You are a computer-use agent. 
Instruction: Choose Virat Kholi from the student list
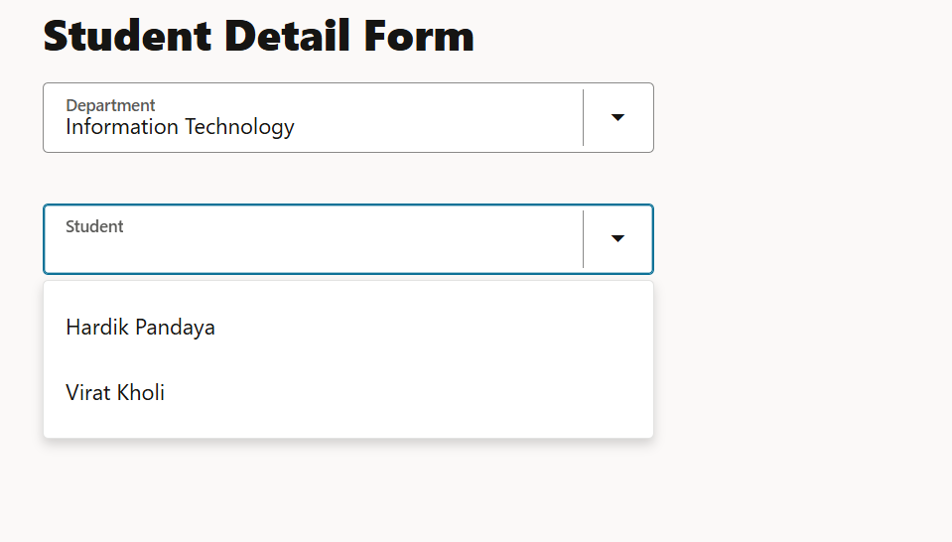115,393
